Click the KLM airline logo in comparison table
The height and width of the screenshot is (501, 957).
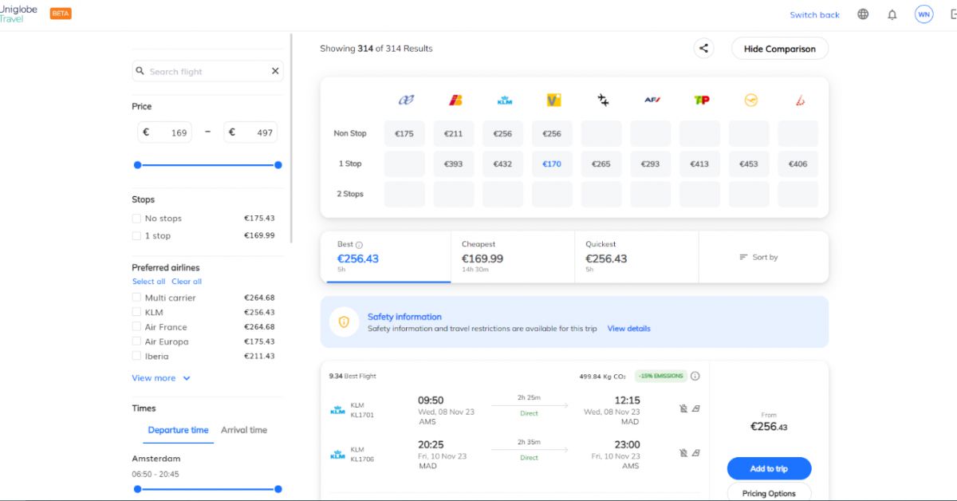(x=504, y=101)
